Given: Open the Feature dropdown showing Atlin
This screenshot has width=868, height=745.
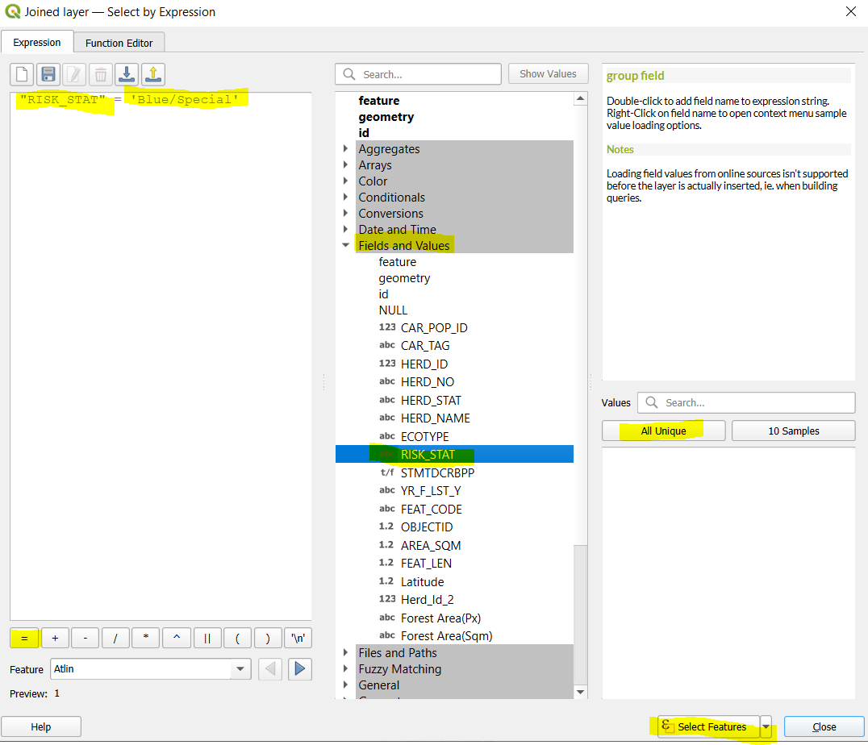Looking at the screenshot, I should tap(240, 669).
